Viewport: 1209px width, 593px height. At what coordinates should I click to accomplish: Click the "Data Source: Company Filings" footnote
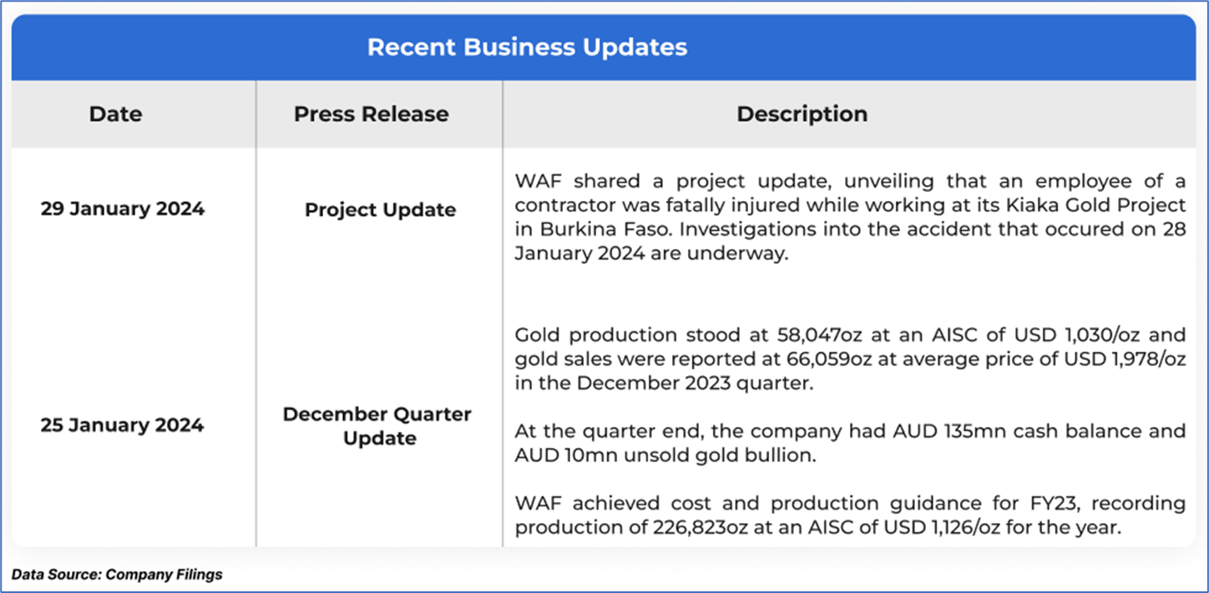pos(117,575)
